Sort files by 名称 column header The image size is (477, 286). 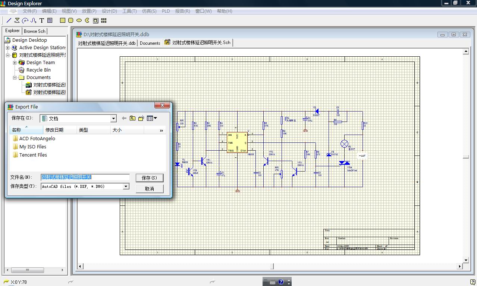click(x=26, y=130)
